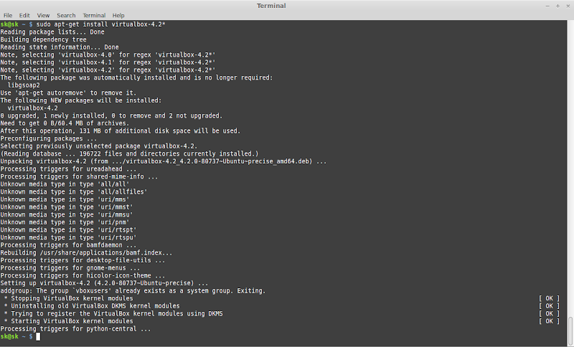Click '* Starting VirtualBox kernel modules'
The height and width of the screenshot is (347, 574).
[x=68, y=321]
